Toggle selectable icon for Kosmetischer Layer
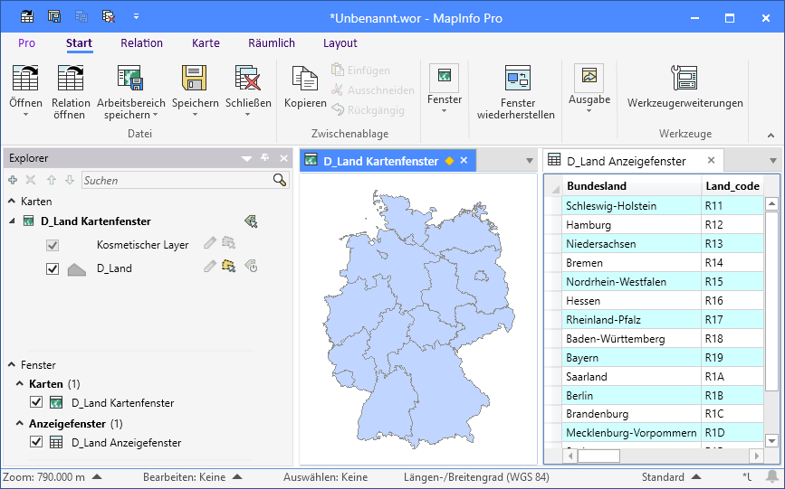Image resolution: width=785 pixels, height=489 pixels. click(229, 243)
